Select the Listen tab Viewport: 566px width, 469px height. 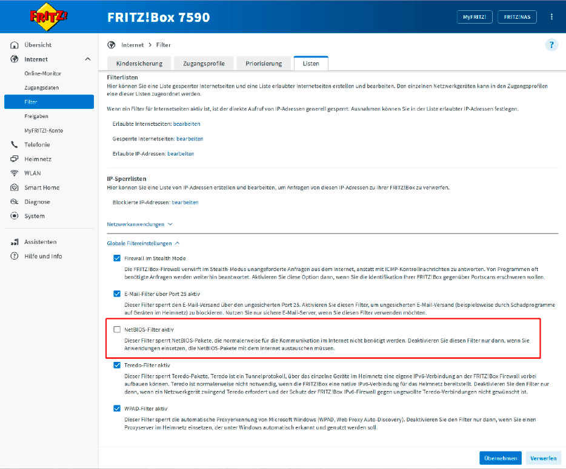pos(311,64)
